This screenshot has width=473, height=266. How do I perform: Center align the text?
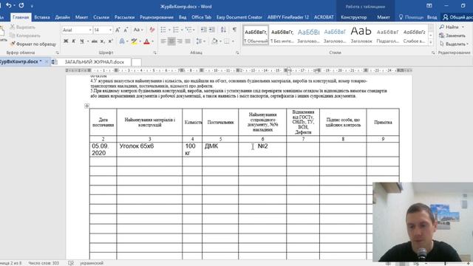171,41
